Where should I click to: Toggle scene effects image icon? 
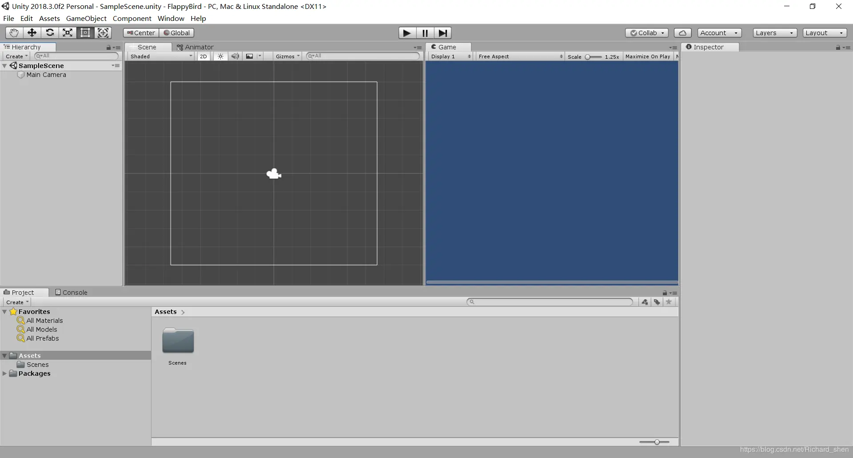pyautogui.click(x=250, y=56)
